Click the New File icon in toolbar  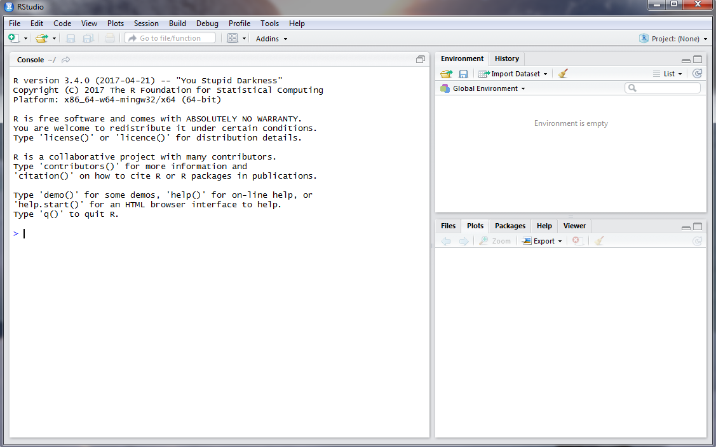tap(13, 38)
